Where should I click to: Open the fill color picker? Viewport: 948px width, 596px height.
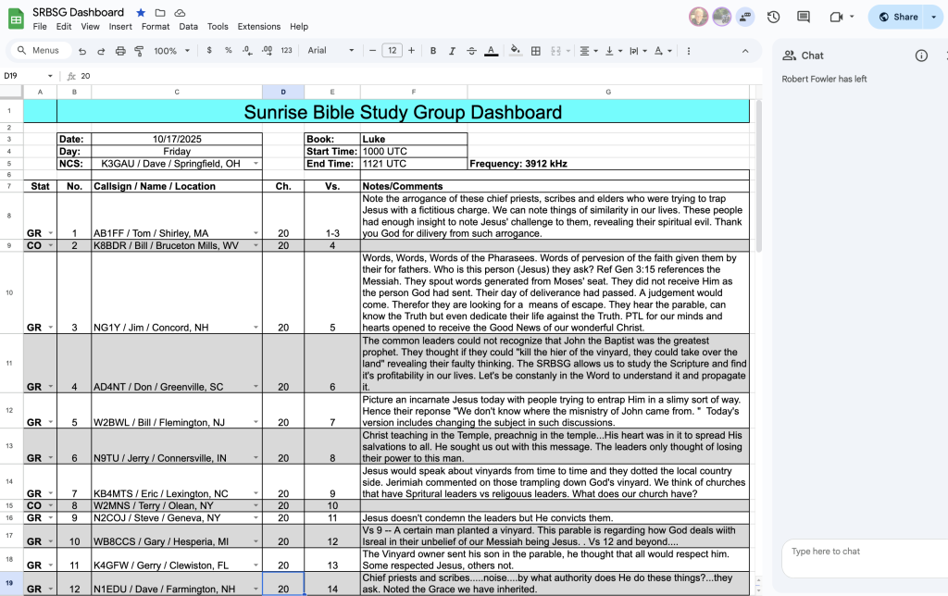pos(516,51)
